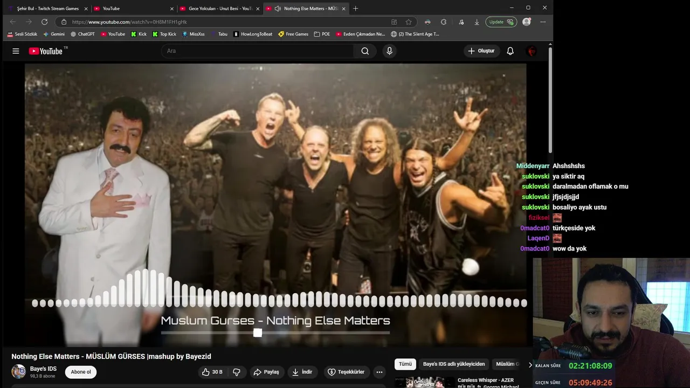Viewport: 690px width, 388px height.
Task: Click the video title Nothing Else Matters text
Action: tap(111, 356)
